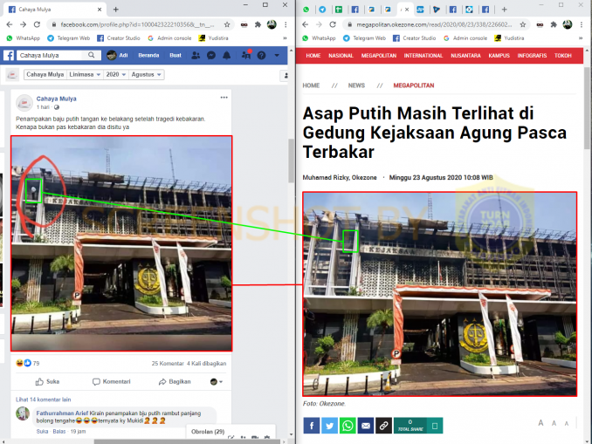Viewport: 592px width, 444px height.
Task: Click the Beranda link in the Facebook header
Action: tap(148, 56)
